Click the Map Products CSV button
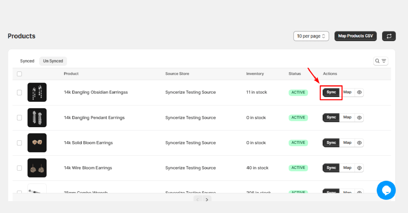Screen dimensions: 408x213 (355, 36)
